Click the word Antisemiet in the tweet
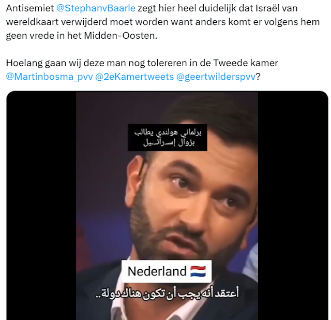The width and height of the screenshot is (331, 320). 30,8
